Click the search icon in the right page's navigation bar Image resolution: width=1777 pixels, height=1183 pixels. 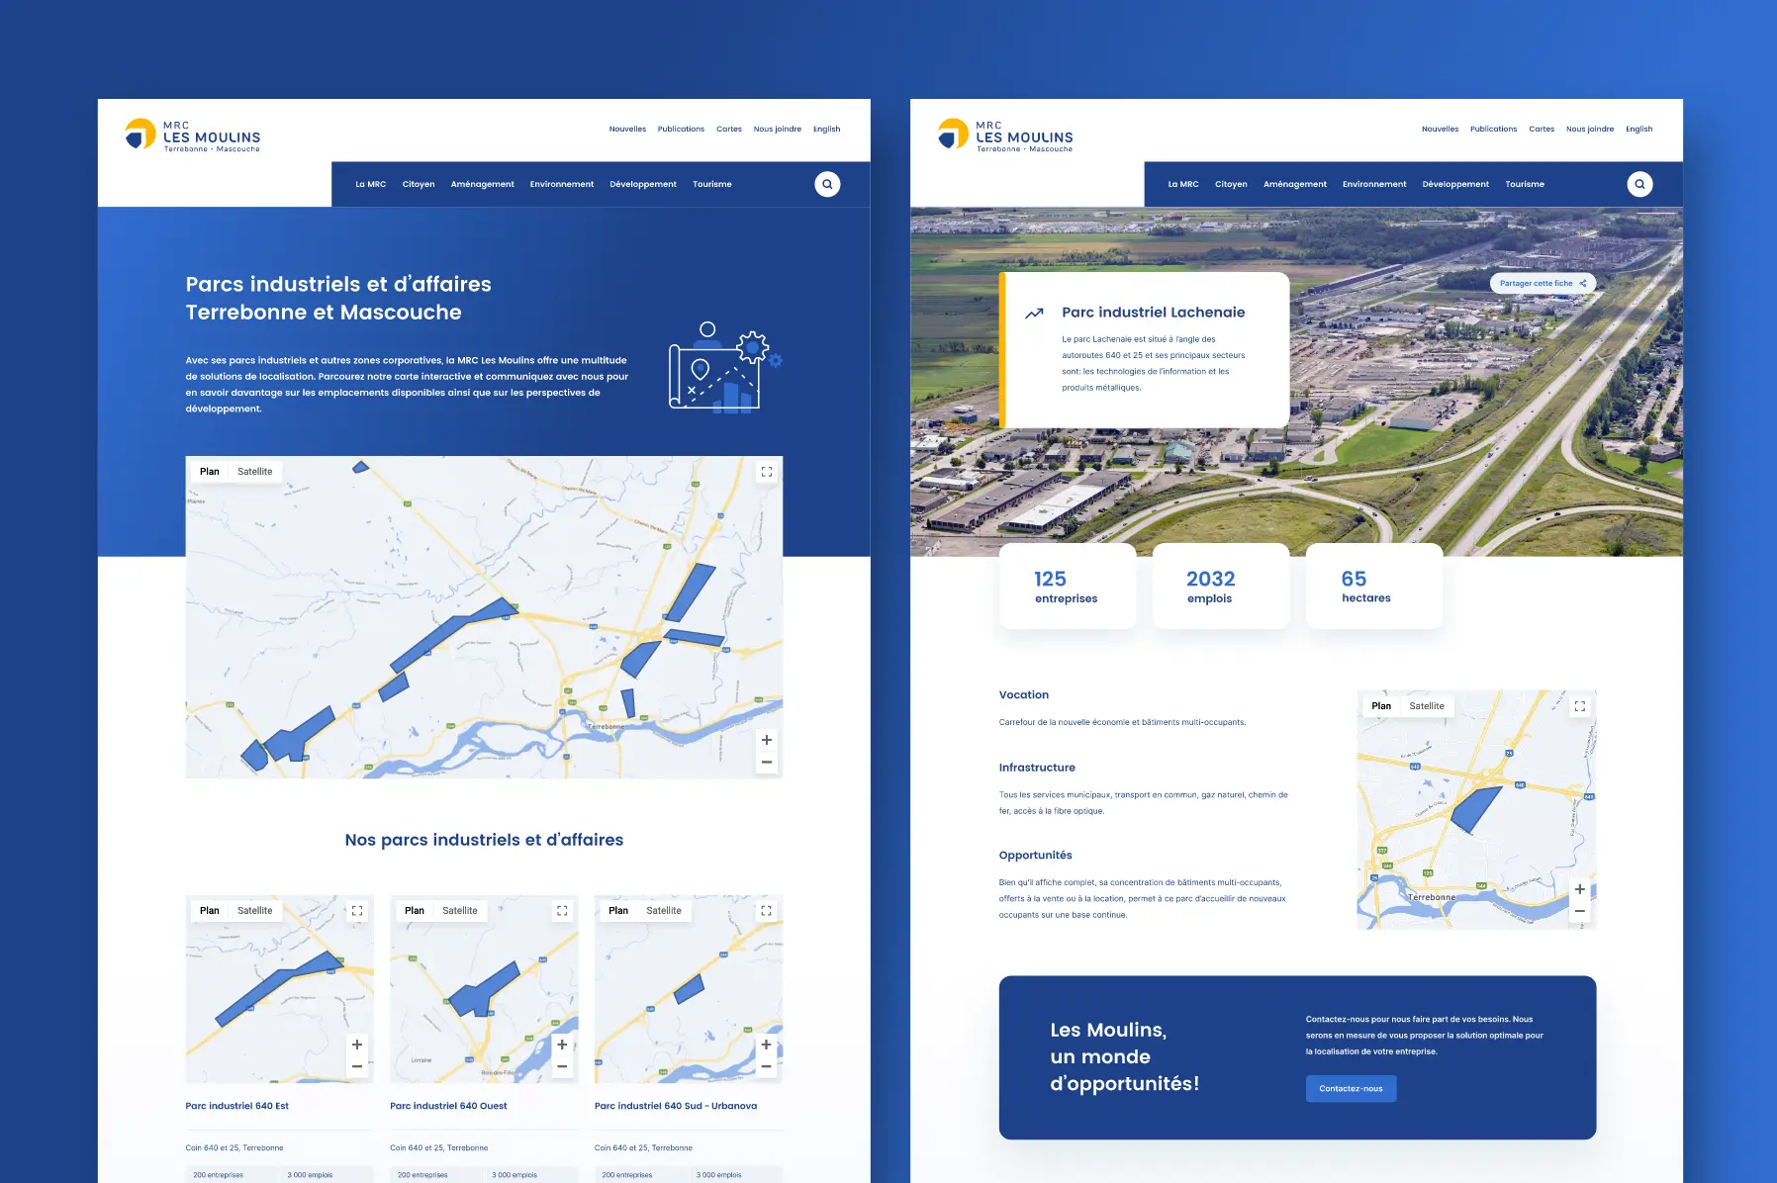click(x=1639, y=184)
